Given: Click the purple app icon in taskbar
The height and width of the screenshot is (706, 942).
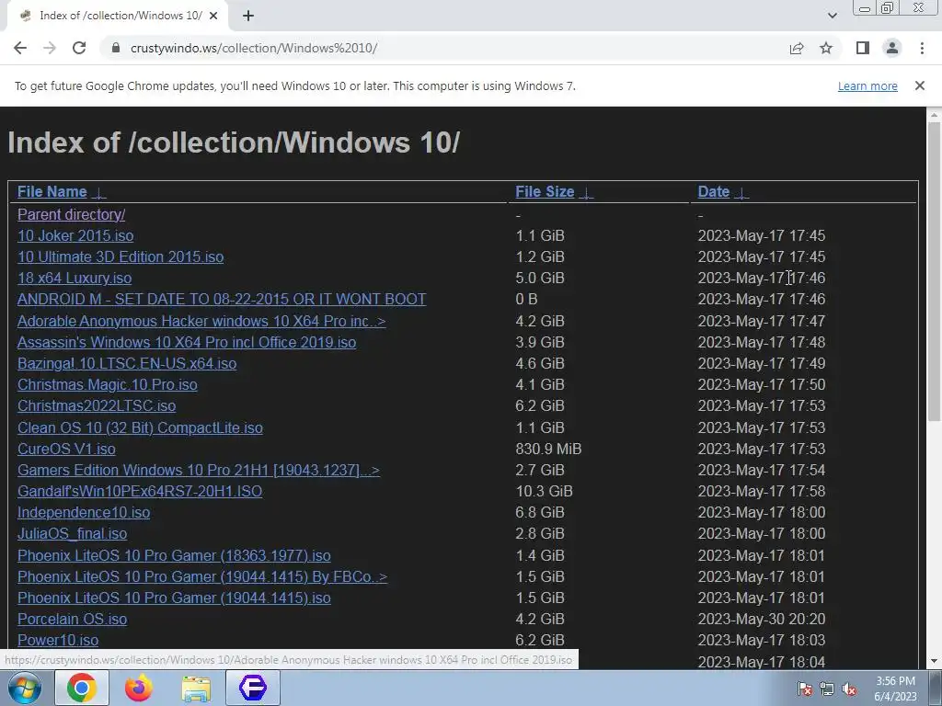Looking at the screenshot, I should [253, 688].
